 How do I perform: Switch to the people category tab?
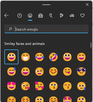40,16
